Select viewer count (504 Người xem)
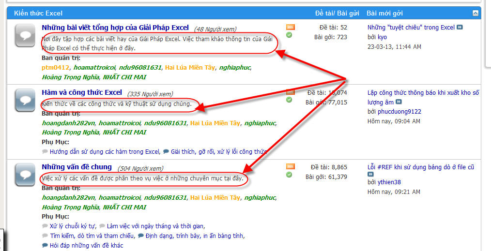Screen dimensions: 491x251 click(x=140, y=168)
